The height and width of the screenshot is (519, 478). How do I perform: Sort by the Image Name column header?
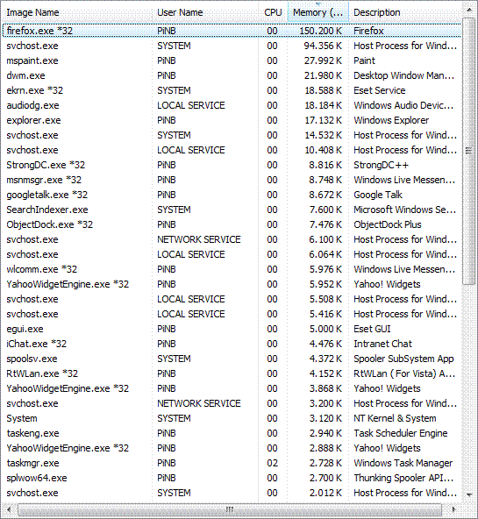click(x=78, y=12)
